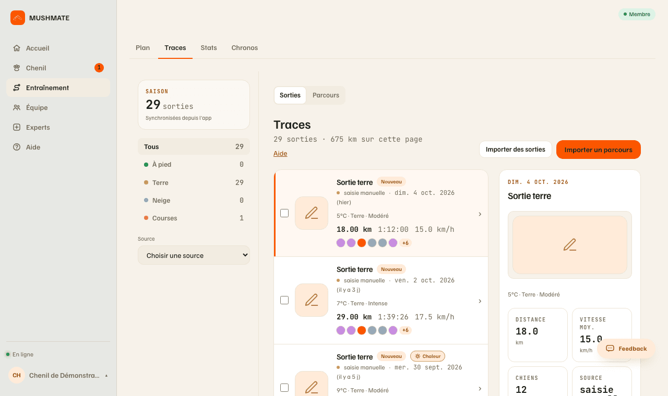Click Importer des sorties button
Image resolution: width=668 pixels, height=396 pixels.
[x=516, y=150]
